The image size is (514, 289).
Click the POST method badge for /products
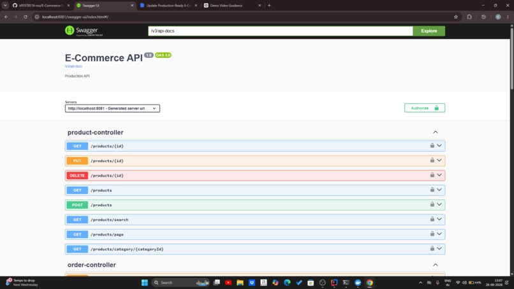(77, 205)
